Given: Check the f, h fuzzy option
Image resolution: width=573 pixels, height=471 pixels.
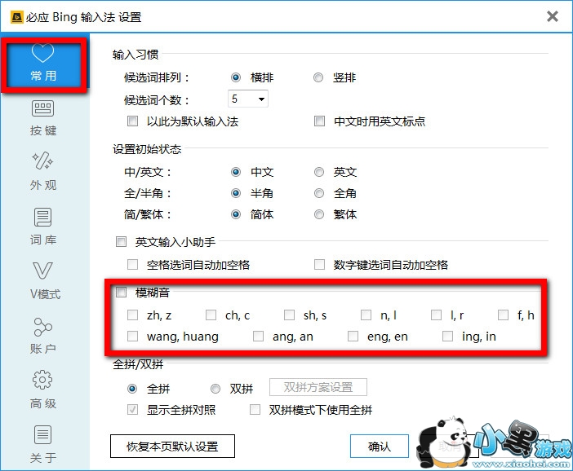Looking at the screenshot, I should tap(503, 315).
